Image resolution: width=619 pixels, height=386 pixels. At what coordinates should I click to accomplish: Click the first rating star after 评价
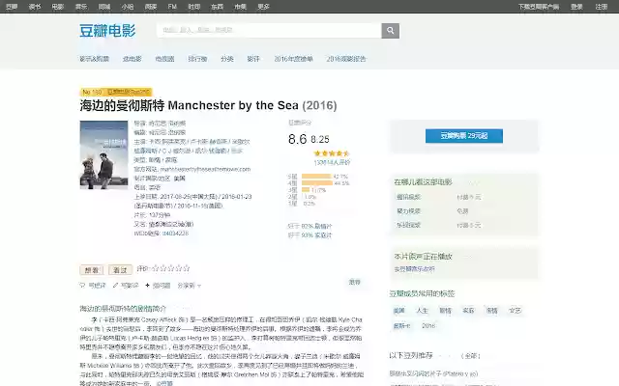[155, 268]
